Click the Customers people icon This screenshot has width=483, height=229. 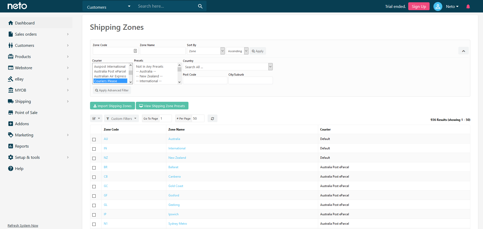[11, 45]
